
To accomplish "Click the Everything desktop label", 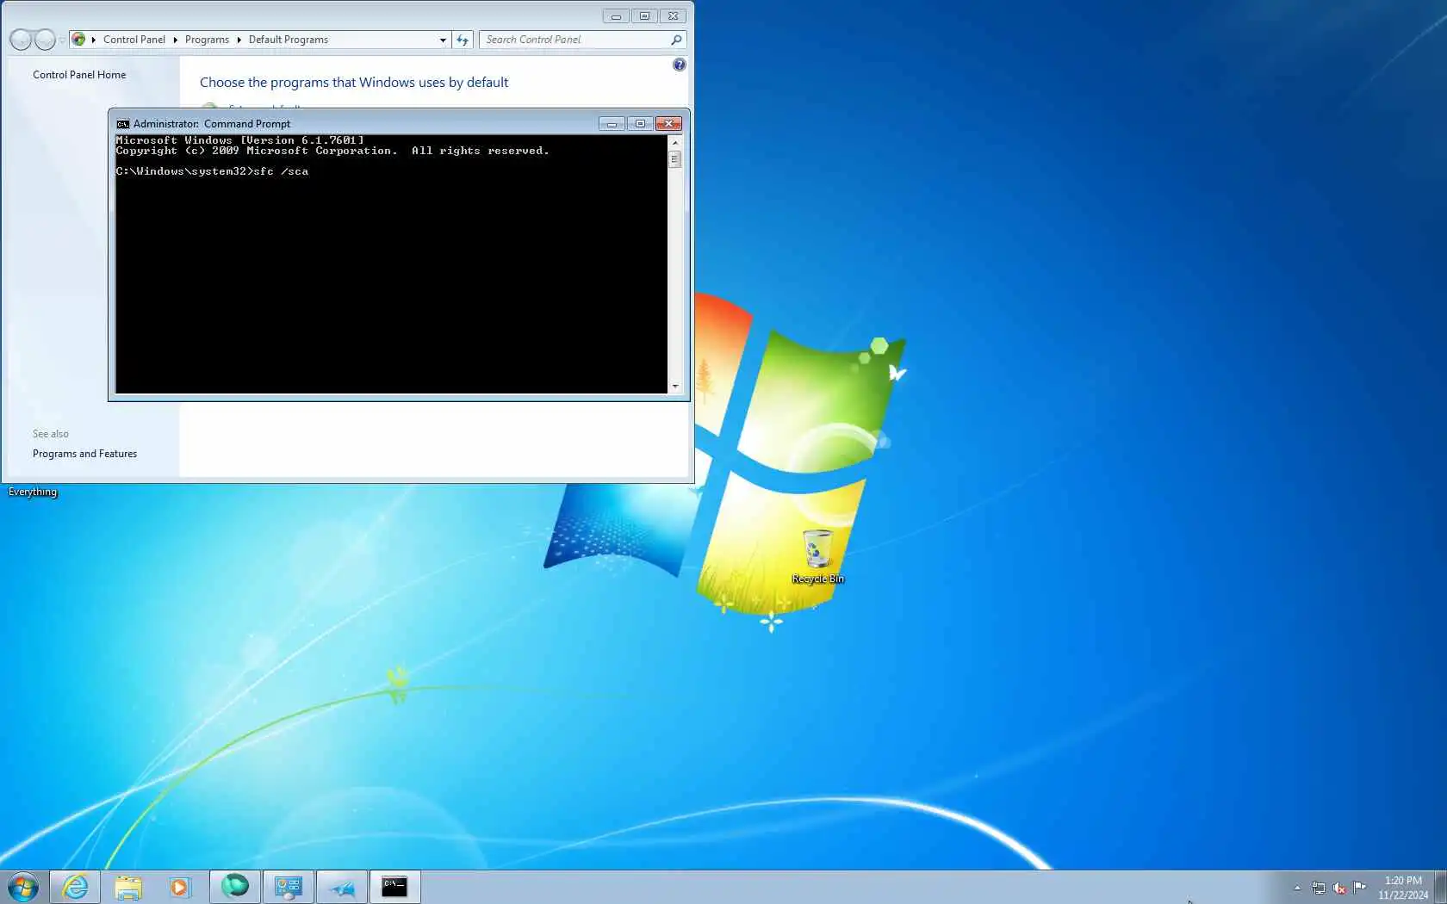I will (x=33, y=492).
